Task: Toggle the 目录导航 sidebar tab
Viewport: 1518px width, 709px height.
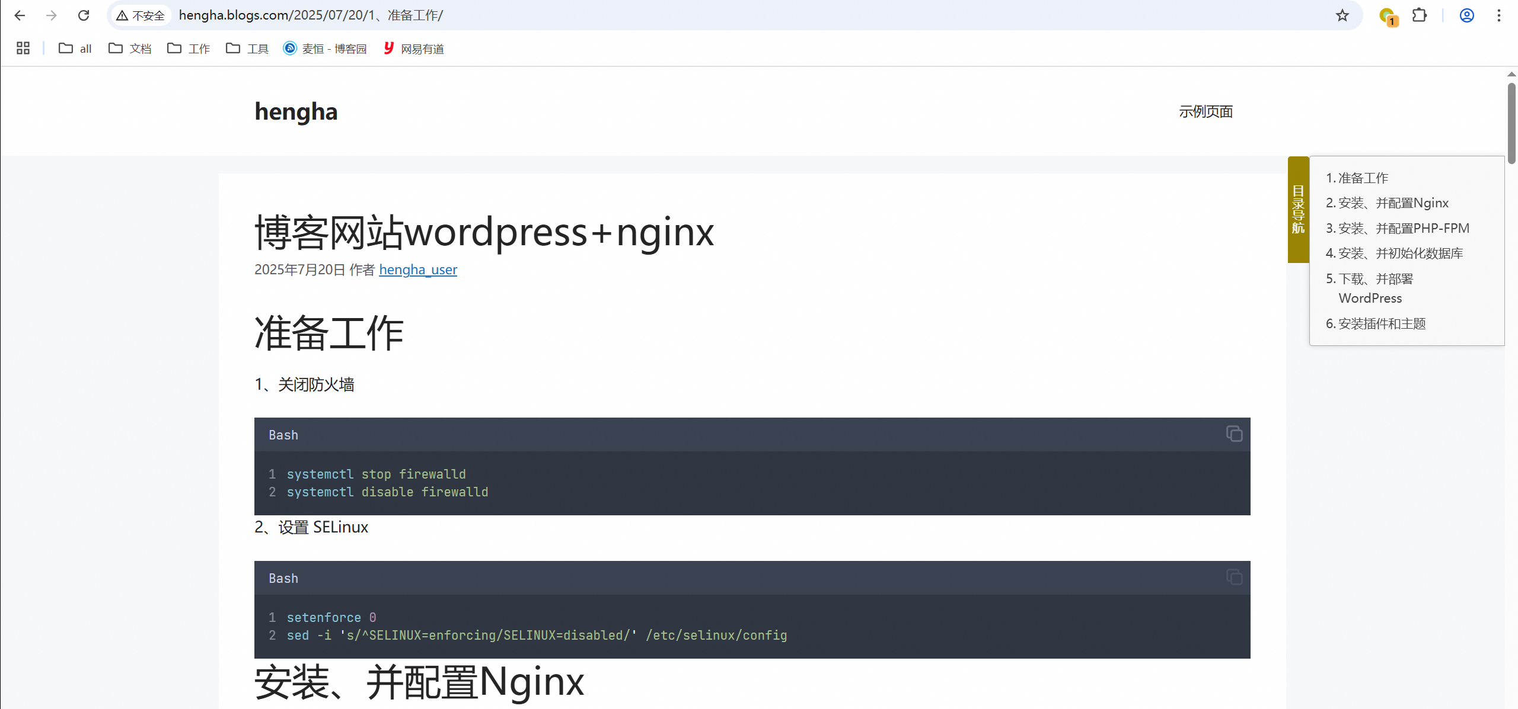Action: [1298, 209]
